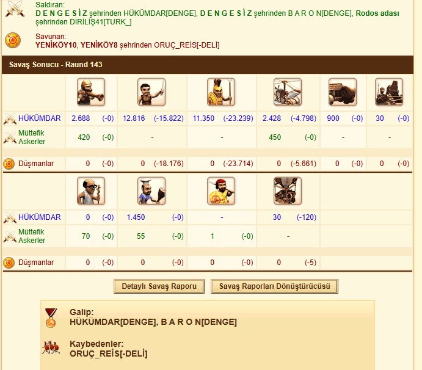
Task: Click the sulphur carabineer unit icon
Action: point(91,92)
